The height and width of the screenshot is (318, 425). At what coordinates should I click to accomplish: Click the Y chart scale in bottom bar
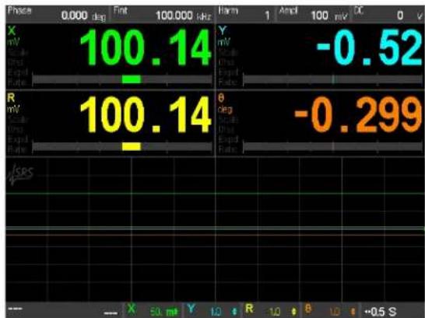(212, 310)
